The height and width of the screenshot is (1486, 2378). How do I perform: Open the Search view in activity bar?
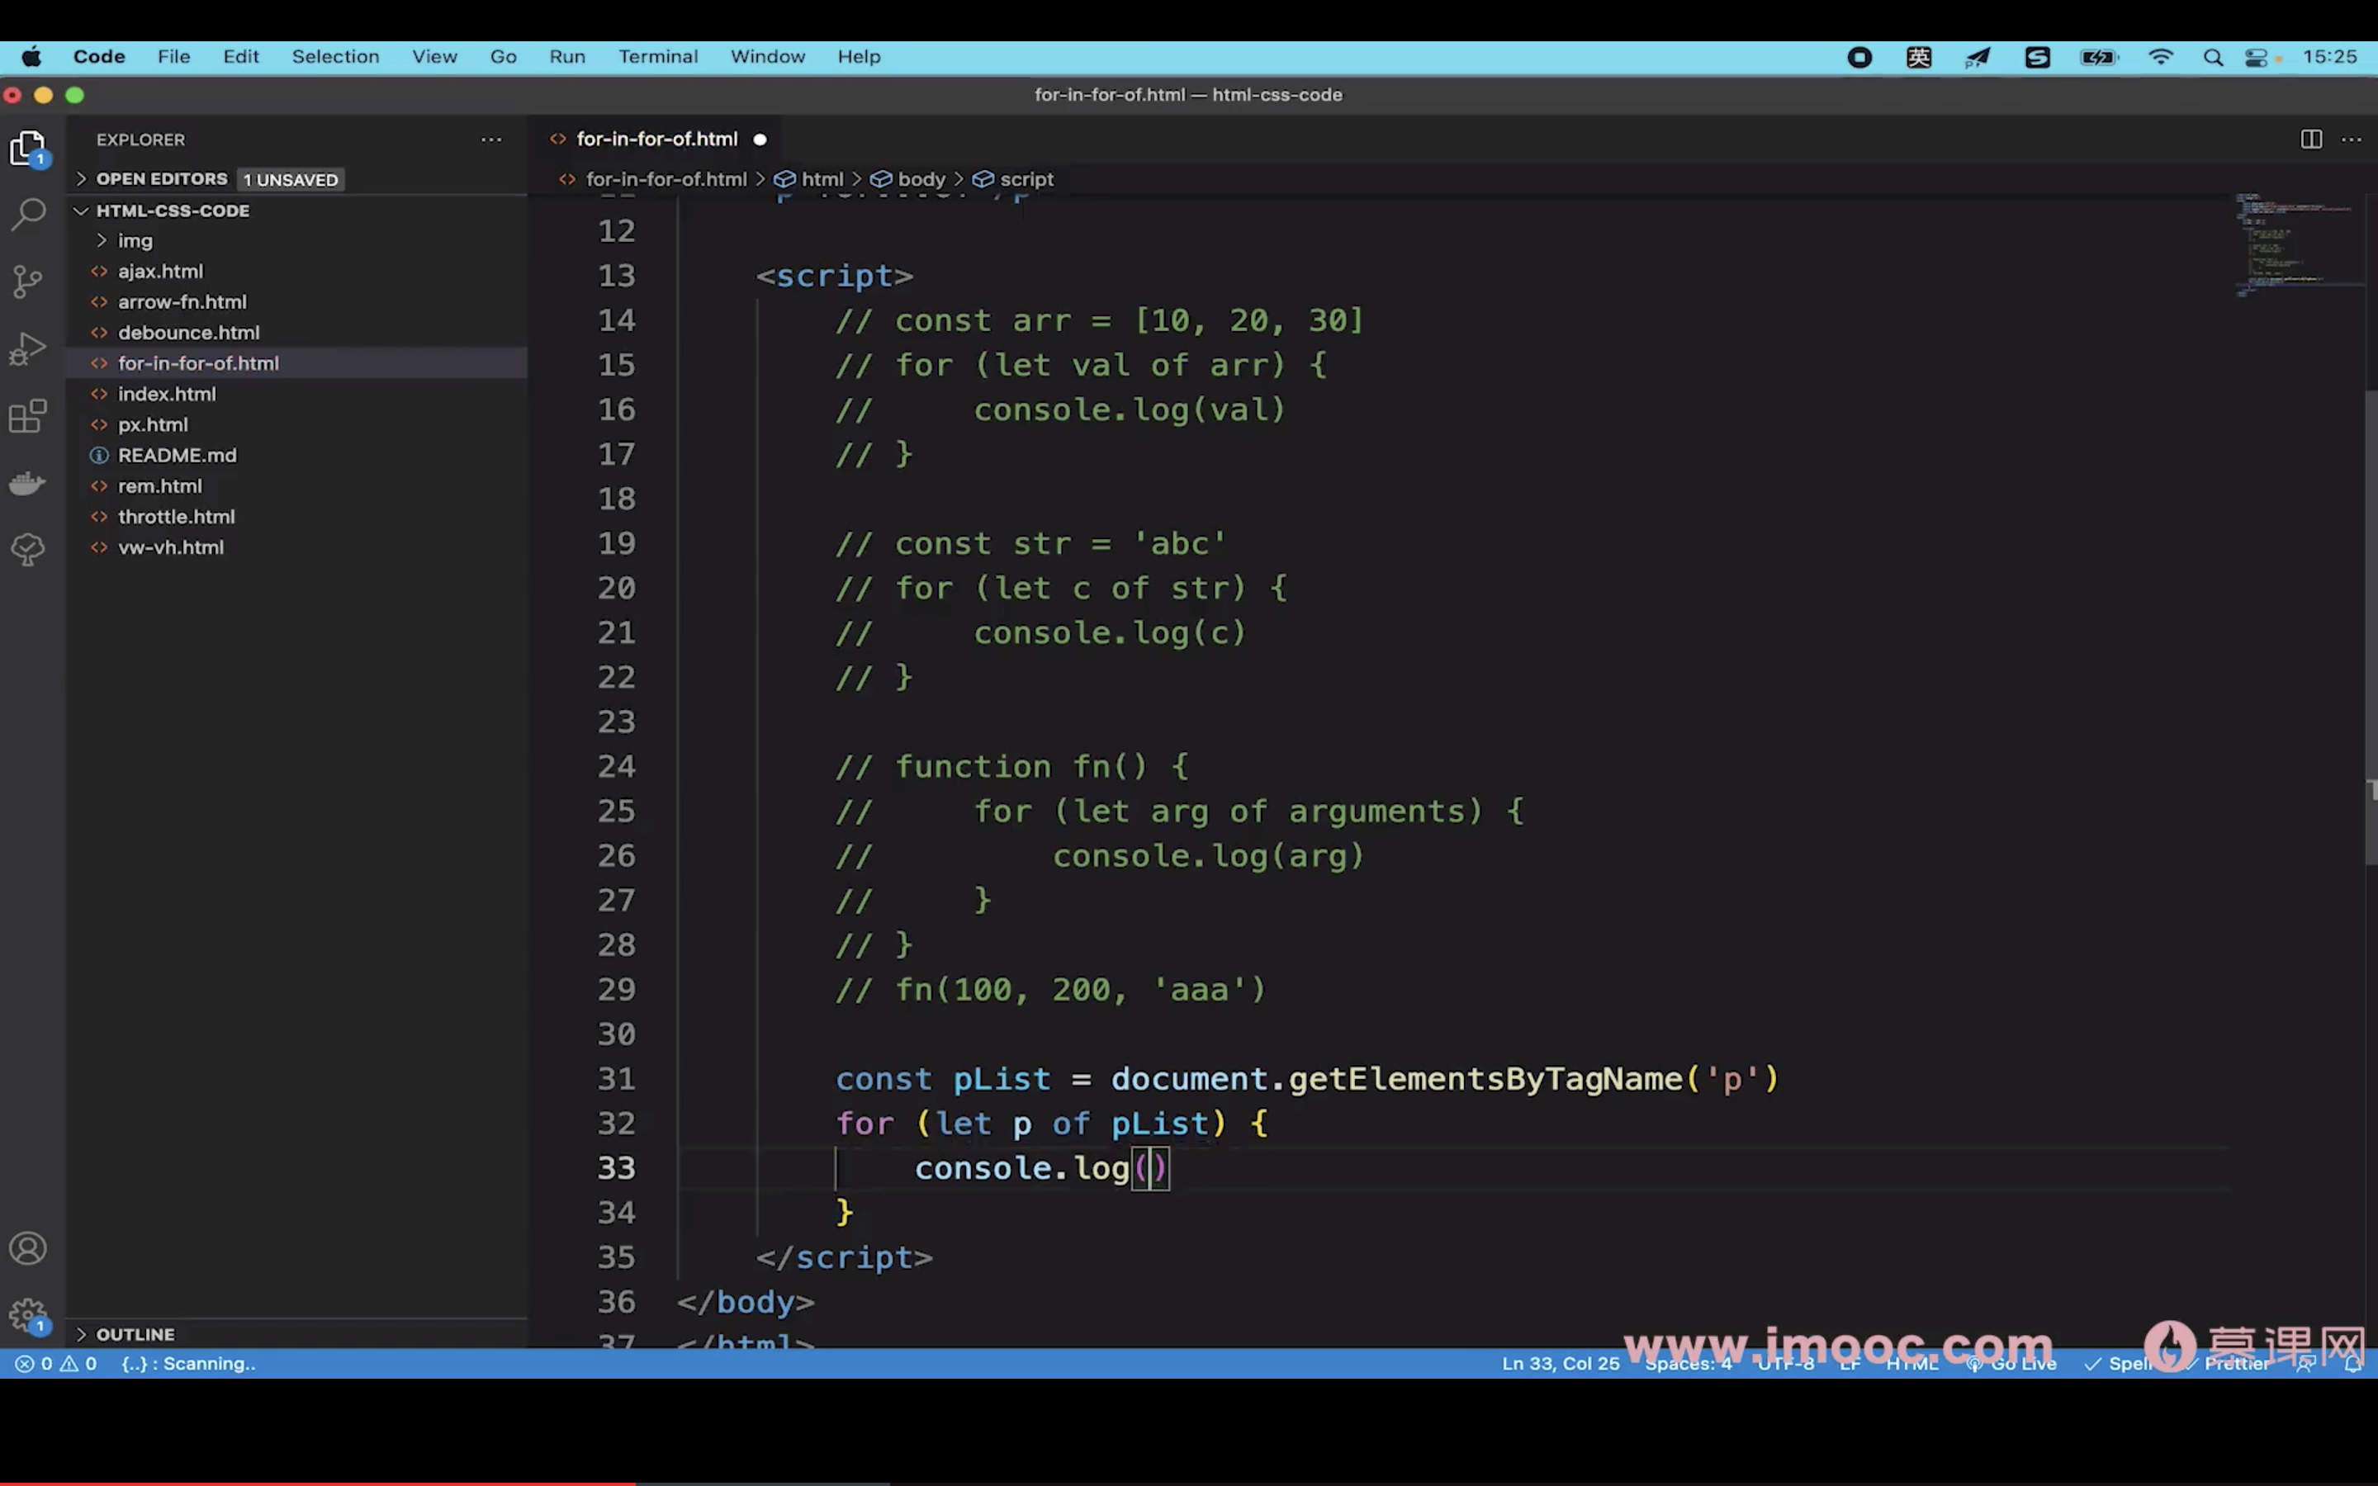coord(29,213)
